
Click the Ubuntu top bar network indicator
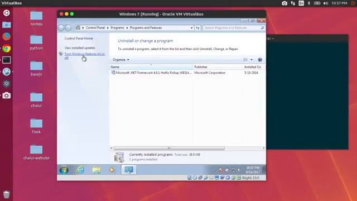tap(293, 3)
